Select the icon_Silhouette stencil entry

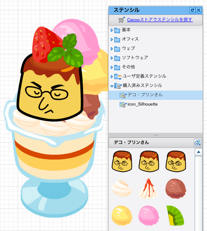tap(155, 104)
